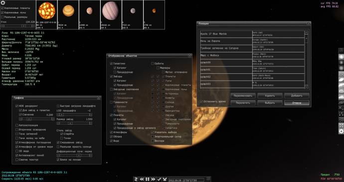Click the date and time field in bottom bar

(187, 180)
